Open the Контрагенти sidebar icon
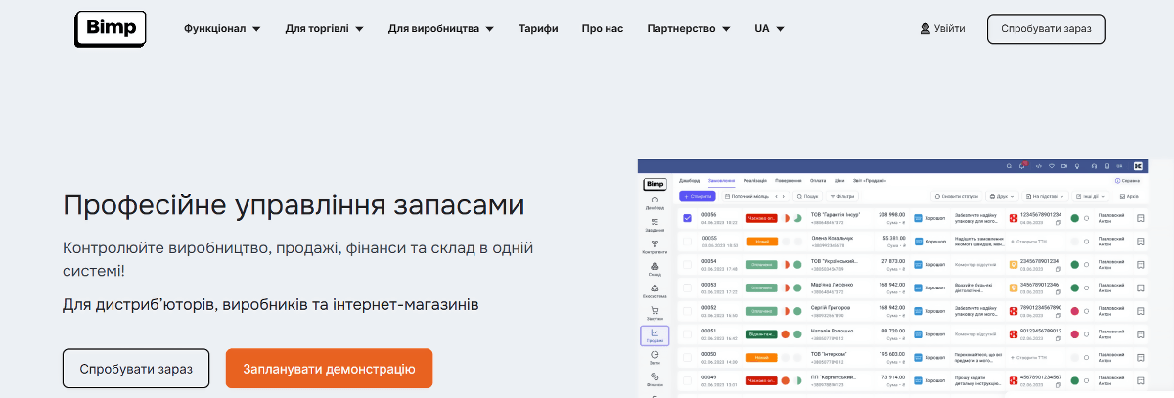Screen dimensions: 1174x398 tap(655, 246)
